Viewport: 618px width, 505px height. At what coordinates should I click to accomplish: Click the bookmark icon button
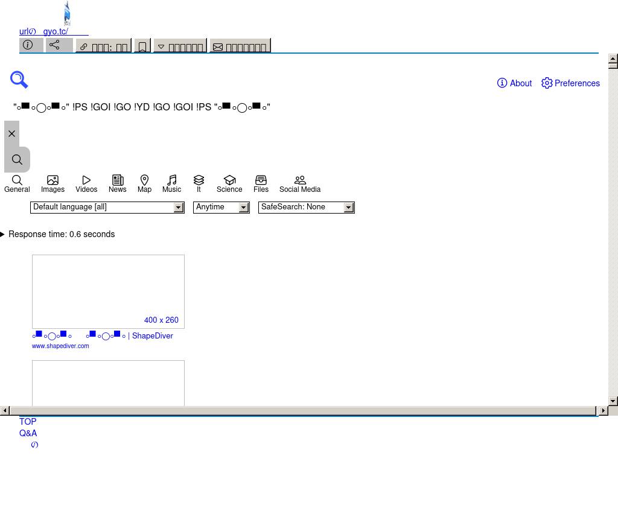(142, 46)
